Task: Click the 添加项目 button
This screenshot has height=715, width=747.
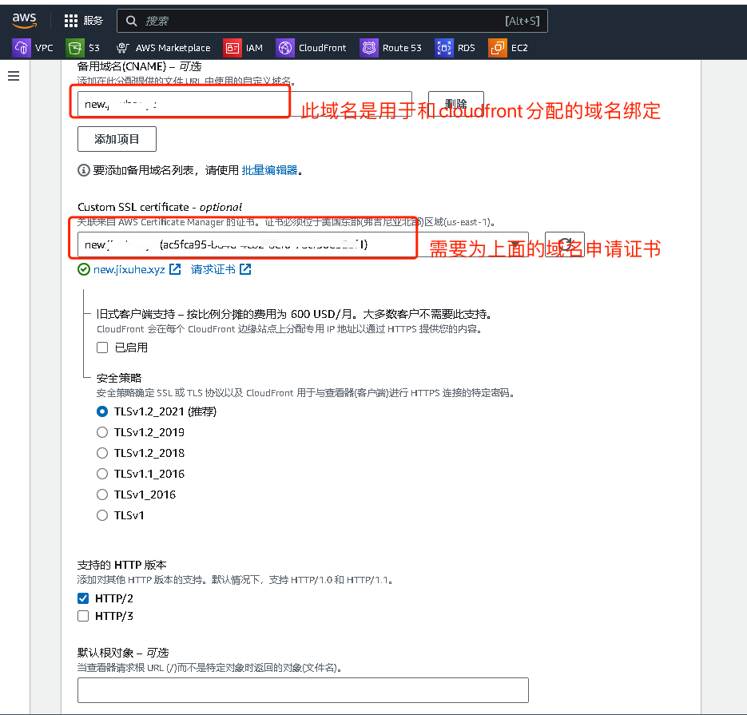Action: click(117, 139)
